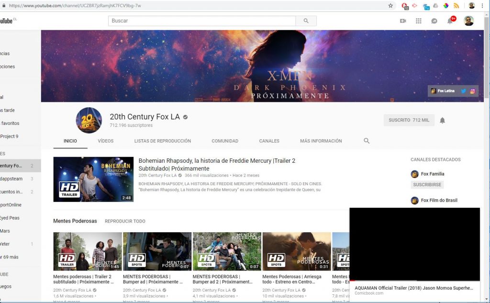Open the CANALES tab
Viewport: 490px width, 303px height.
pos(269,141)
